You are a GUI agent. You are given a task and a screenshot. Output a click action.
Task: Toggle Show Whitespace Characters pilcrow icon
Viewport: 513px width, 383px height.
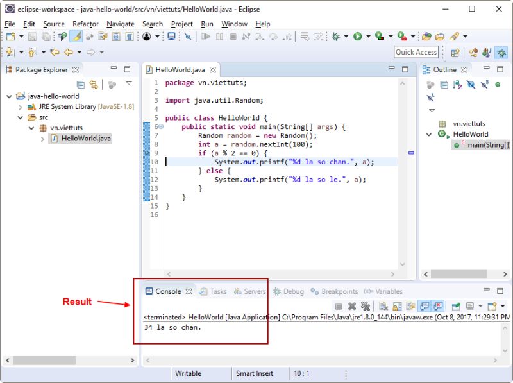(x=130, y=37)
